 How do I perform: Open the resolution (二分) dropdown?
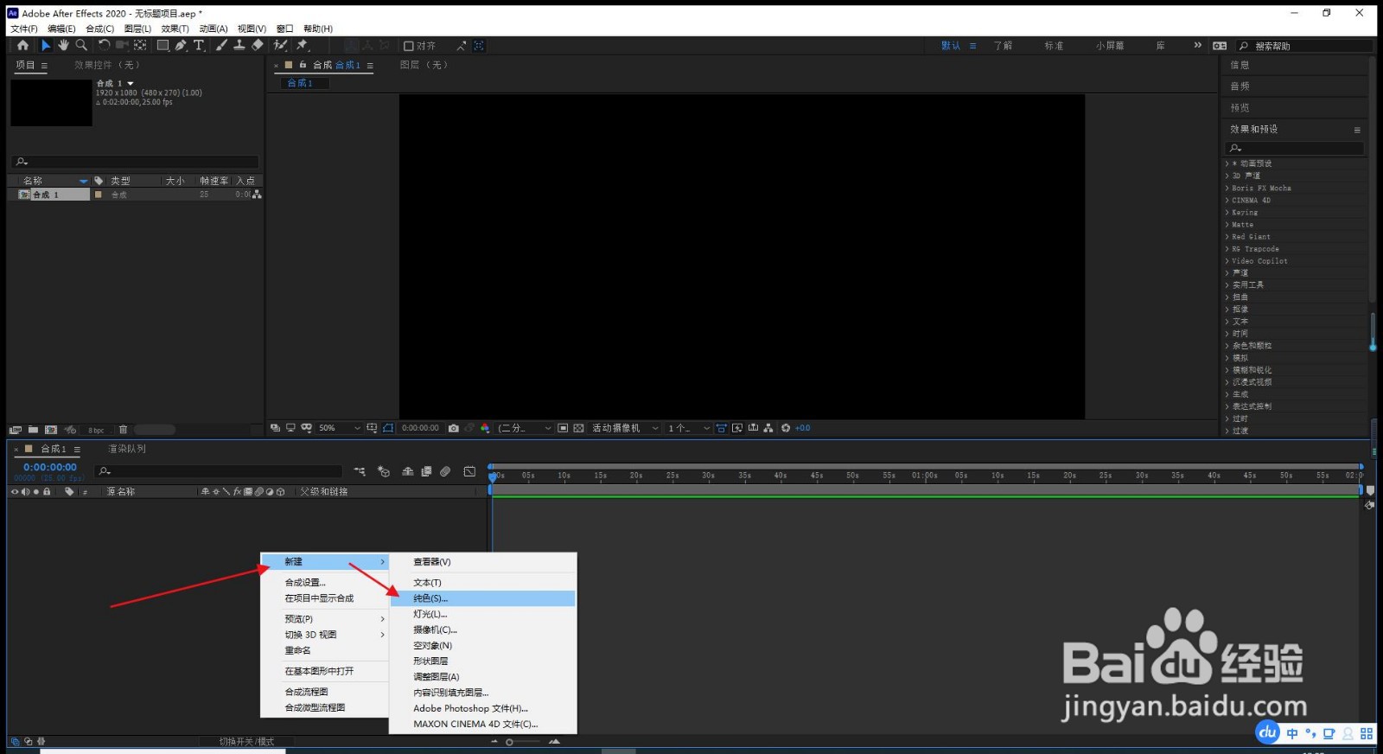point(526,428)
